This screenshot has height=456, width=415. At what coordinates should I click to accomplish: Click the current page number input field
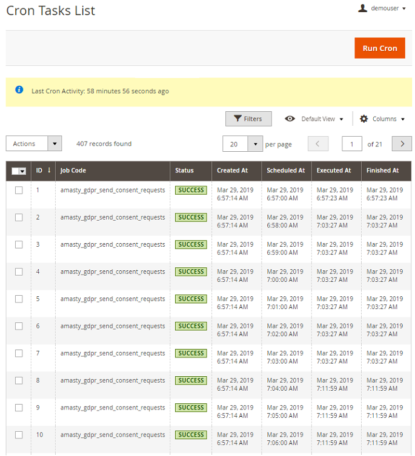coord(352,144)
